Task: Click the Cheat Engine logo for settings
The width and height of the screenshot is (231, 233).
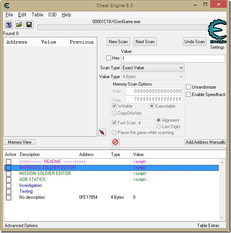Action: tap(217, 31)
